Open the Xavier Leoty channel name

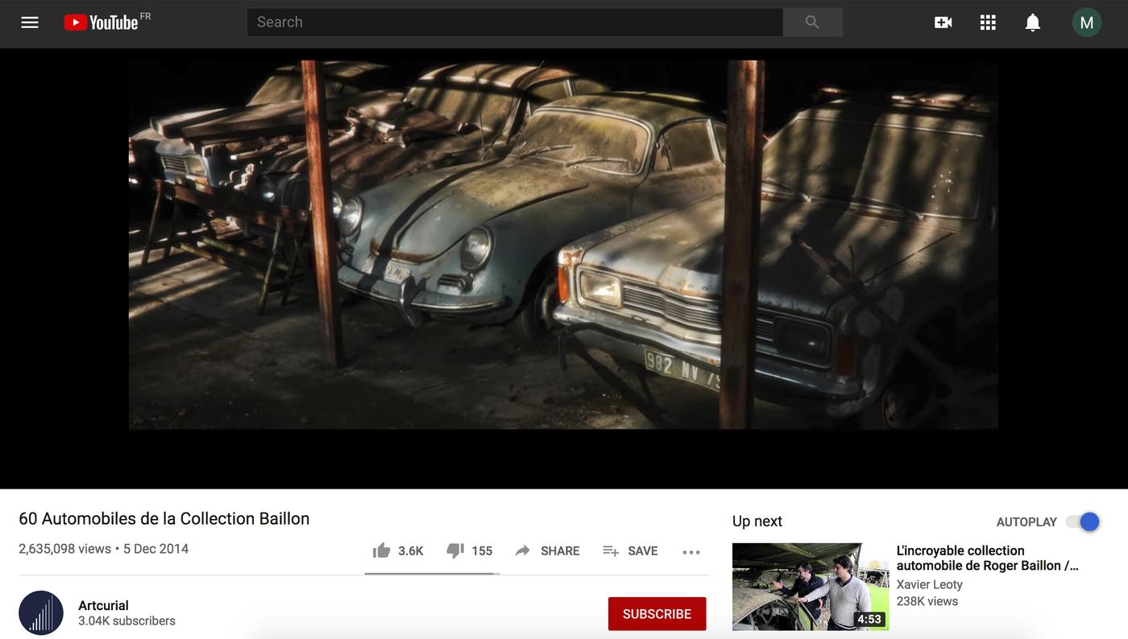coord(929,584)
